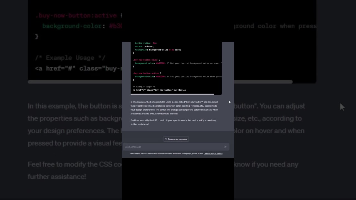Open the ChatGPT May 24 Version link
Viewport: 356px width, 200px height.
[x=213, y=154]
